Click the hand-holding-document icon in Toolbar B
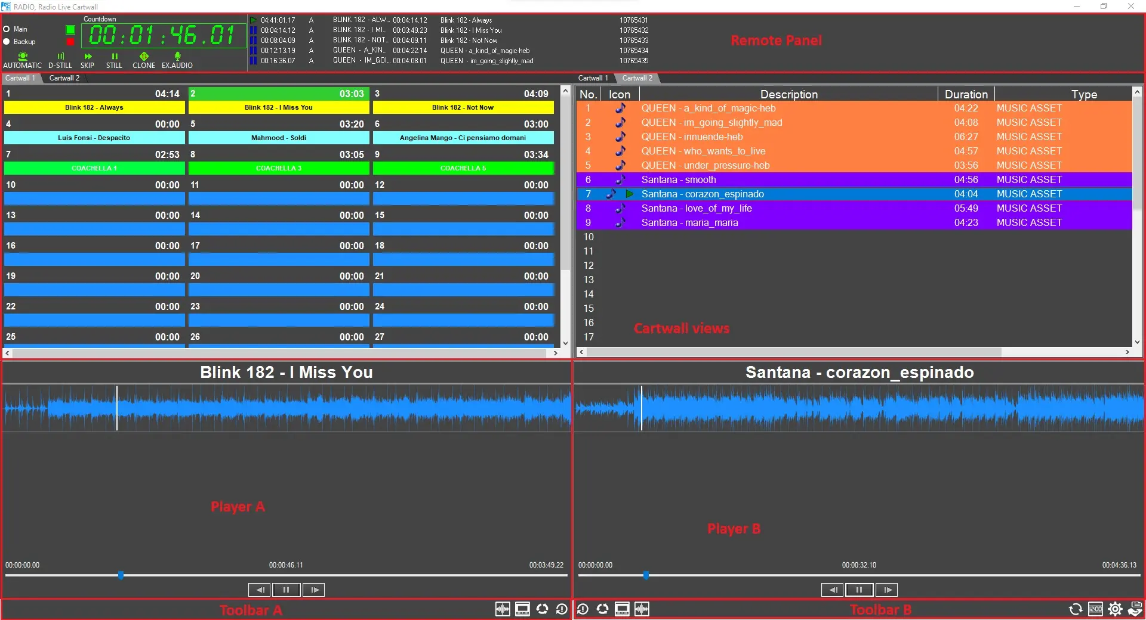This screenshot has height=620, width=1146. point(1135,609)
